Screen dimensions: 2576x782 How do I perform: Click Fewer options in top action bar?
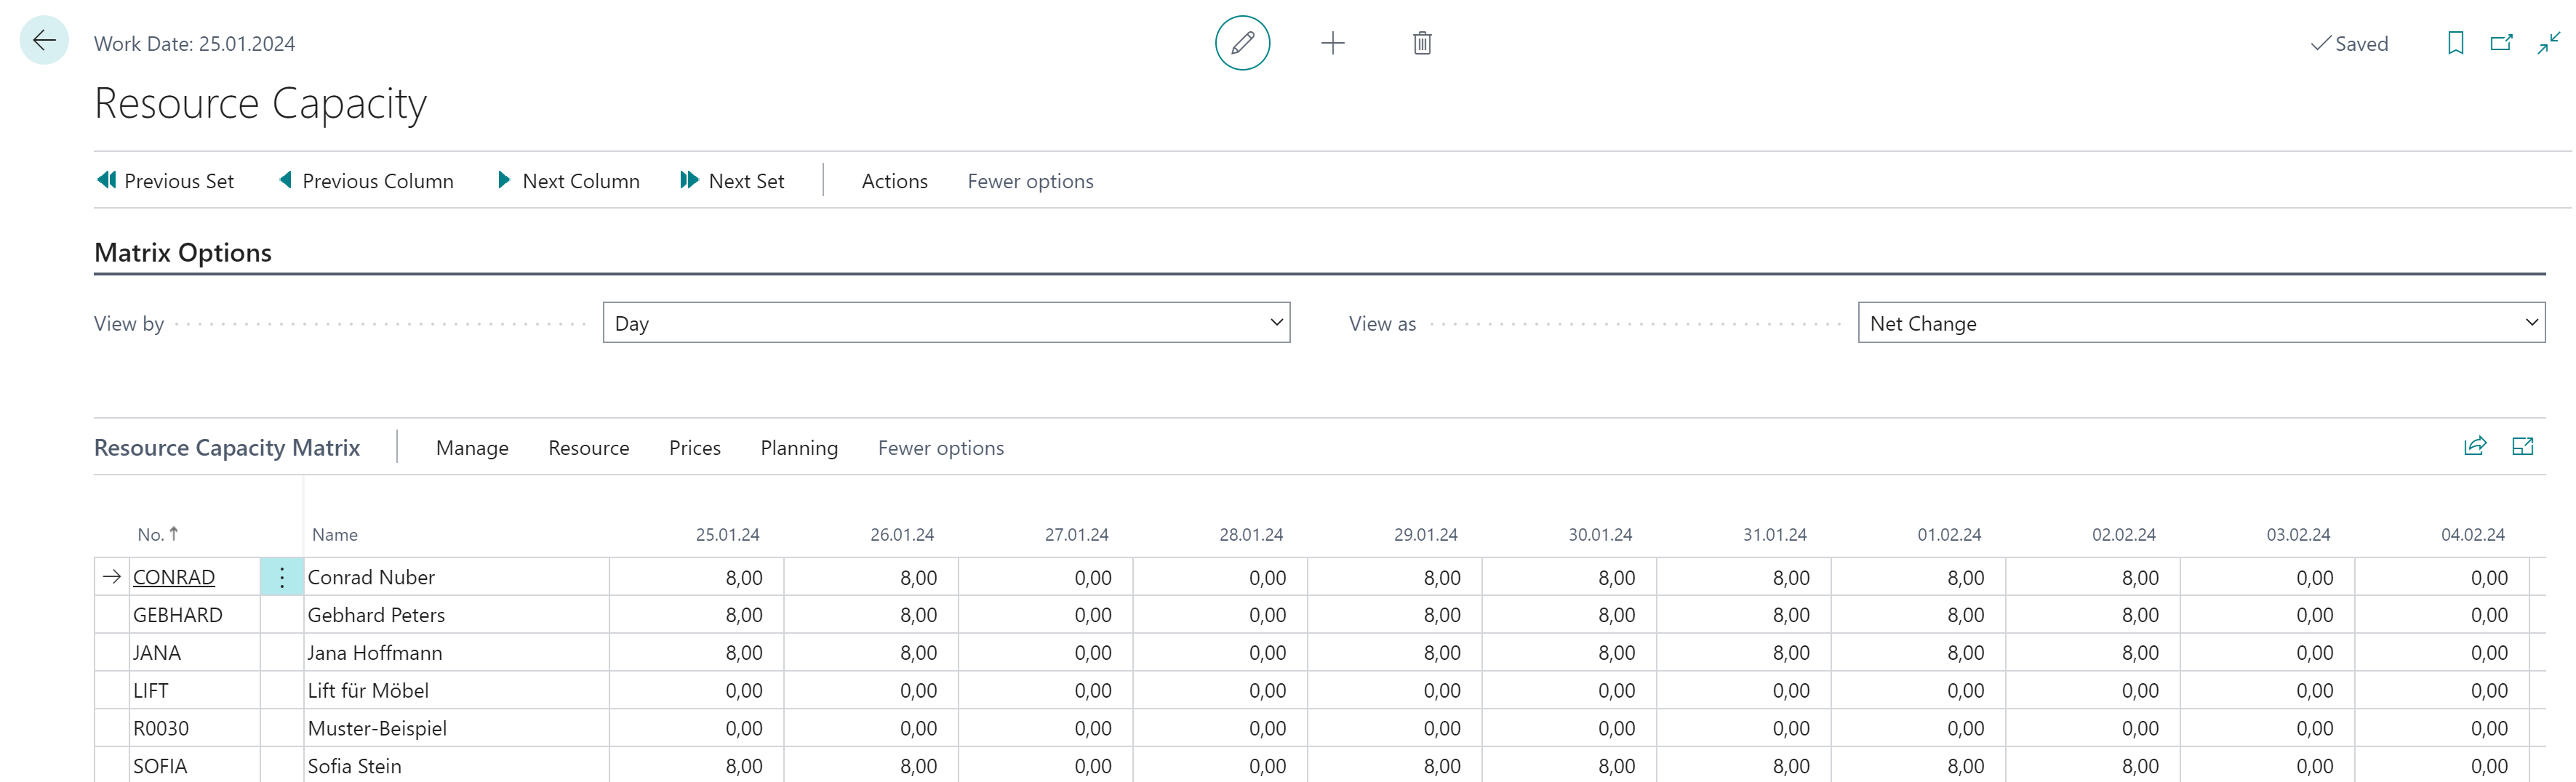pyautogui.click(x=1030, y=181)
